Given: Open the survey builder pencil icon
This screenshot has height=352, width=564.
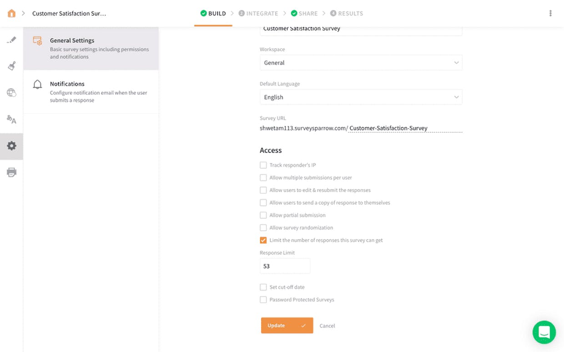Looking at the screenshot, I should 12,40.
